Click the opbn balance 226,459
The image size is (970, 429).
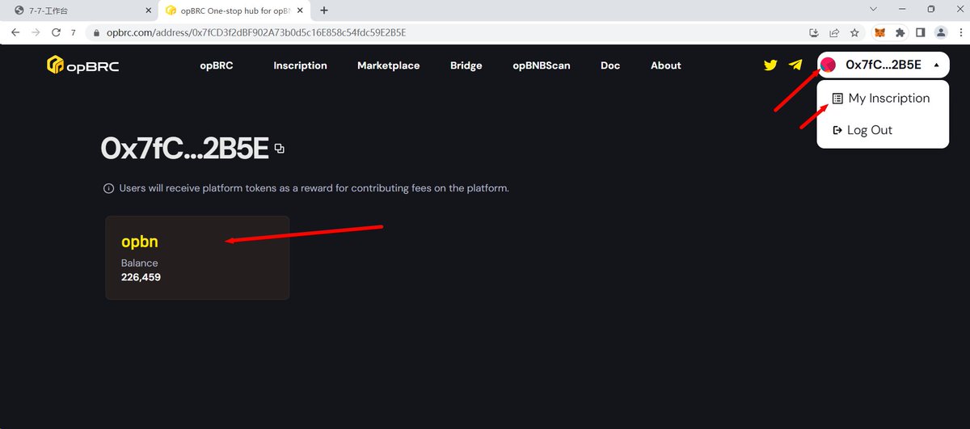141,277
